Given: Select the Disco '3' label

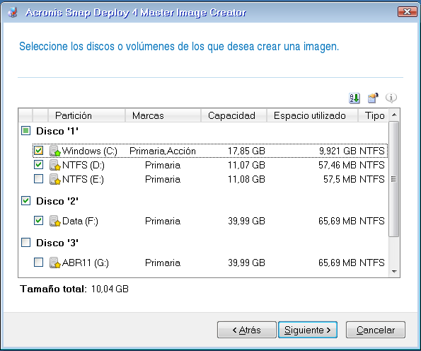Looking at the screenshot, I should pos(57,243).
